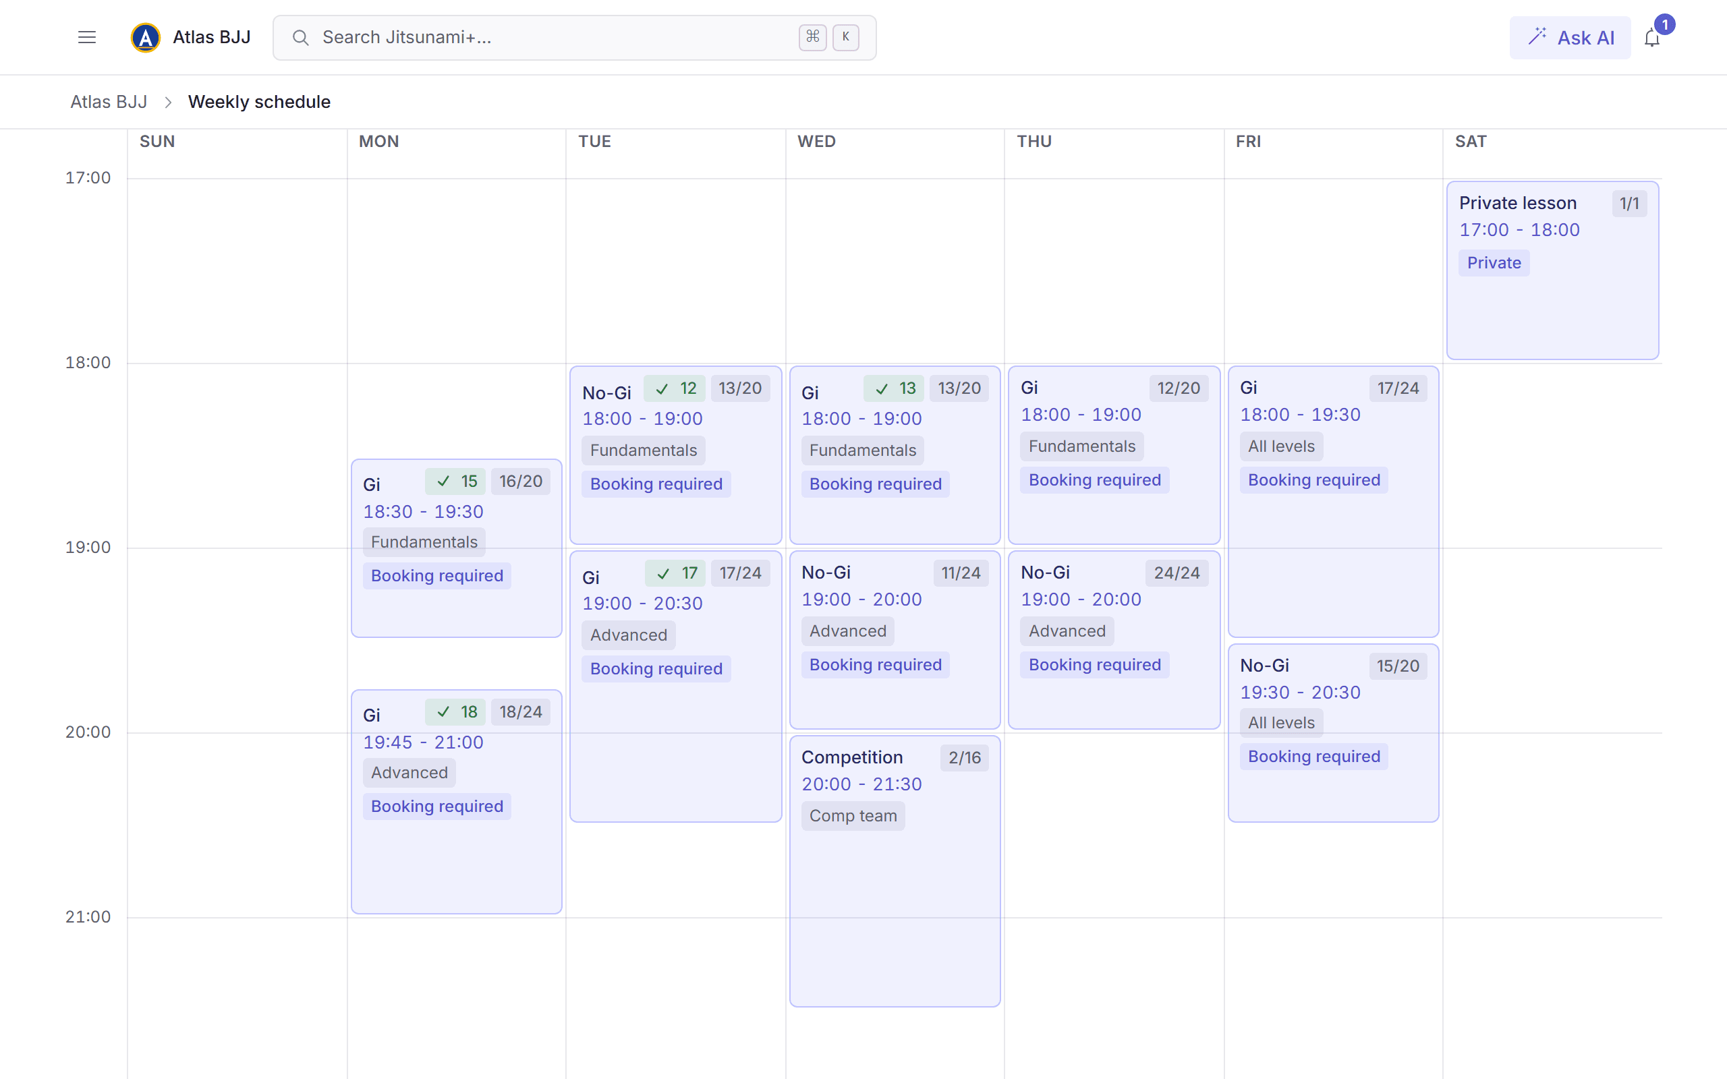Click 12/20 capacity on Thursday Gi
The height and width of the screenshot is (1079, 1727).
point(1179,388)
